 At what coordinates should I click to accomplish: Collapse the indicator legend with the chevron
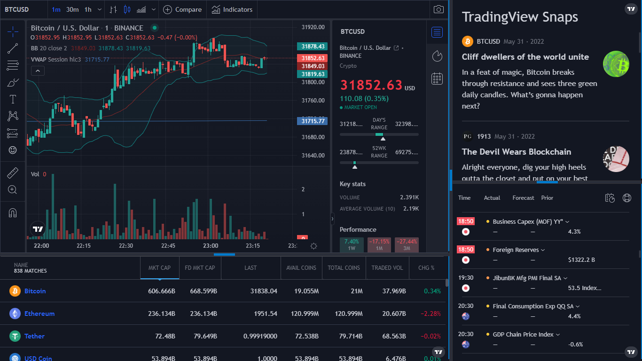pyautogui.click(x=38, y=71)
